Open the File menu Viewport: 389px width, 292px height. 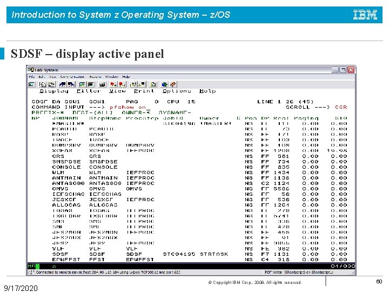[x=31, y=76]
